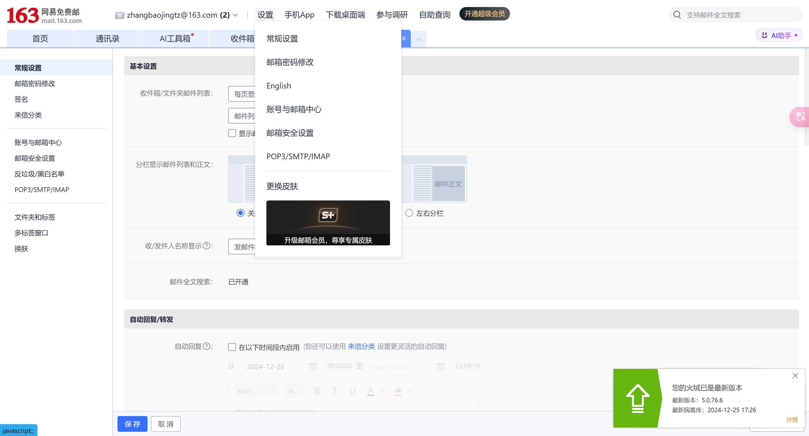The image size is (809, 436).
Task: Select the 关 split-view radio button
Action: pyautogui.click(x=240, y=213)
